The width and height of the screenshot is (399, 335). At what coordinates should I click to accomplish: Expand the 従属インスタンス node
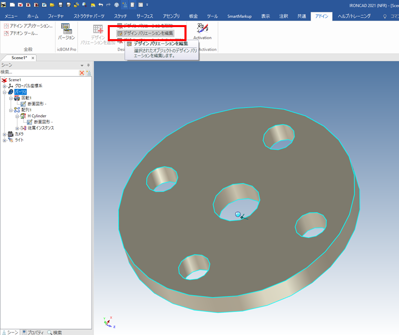coord(17,128)
